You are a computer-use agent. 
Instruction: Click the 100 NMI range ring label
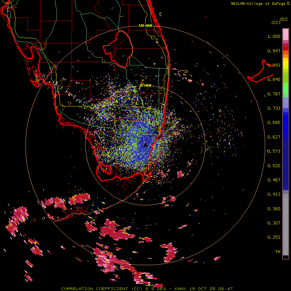[x=145, y=26]
